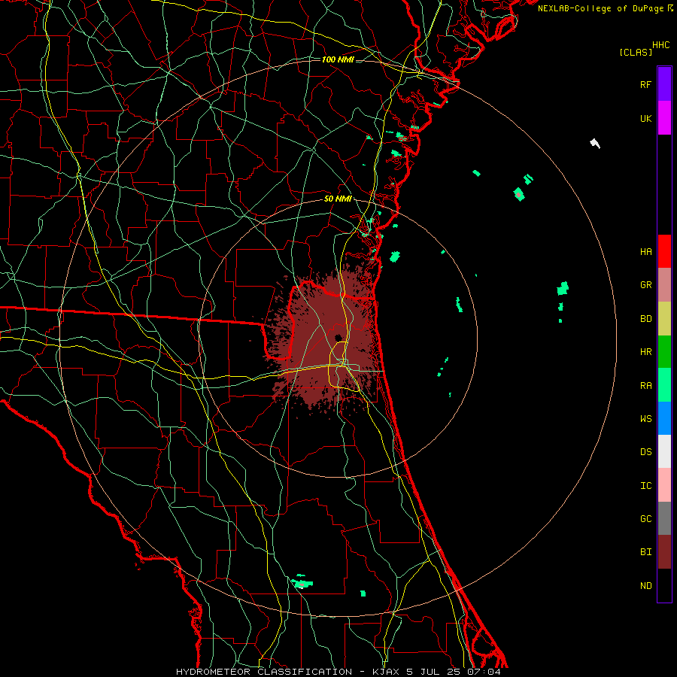Click the HA legend label

point(646,252)
